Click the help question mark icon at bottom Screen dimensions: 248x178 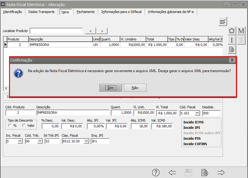[156, 173]
